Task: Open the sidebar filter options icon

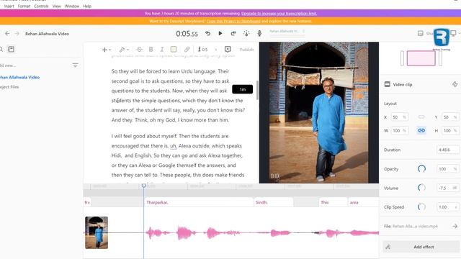Action: 75,65
